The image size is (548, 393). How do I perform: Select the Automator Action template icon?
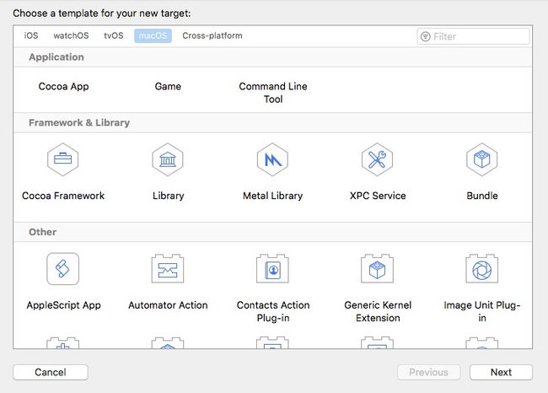coord(168,268)
